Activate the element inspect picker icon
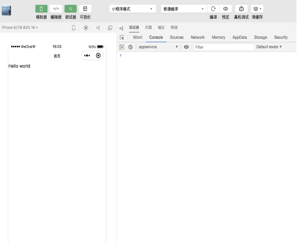300x243 pixels. coord(122,37)
